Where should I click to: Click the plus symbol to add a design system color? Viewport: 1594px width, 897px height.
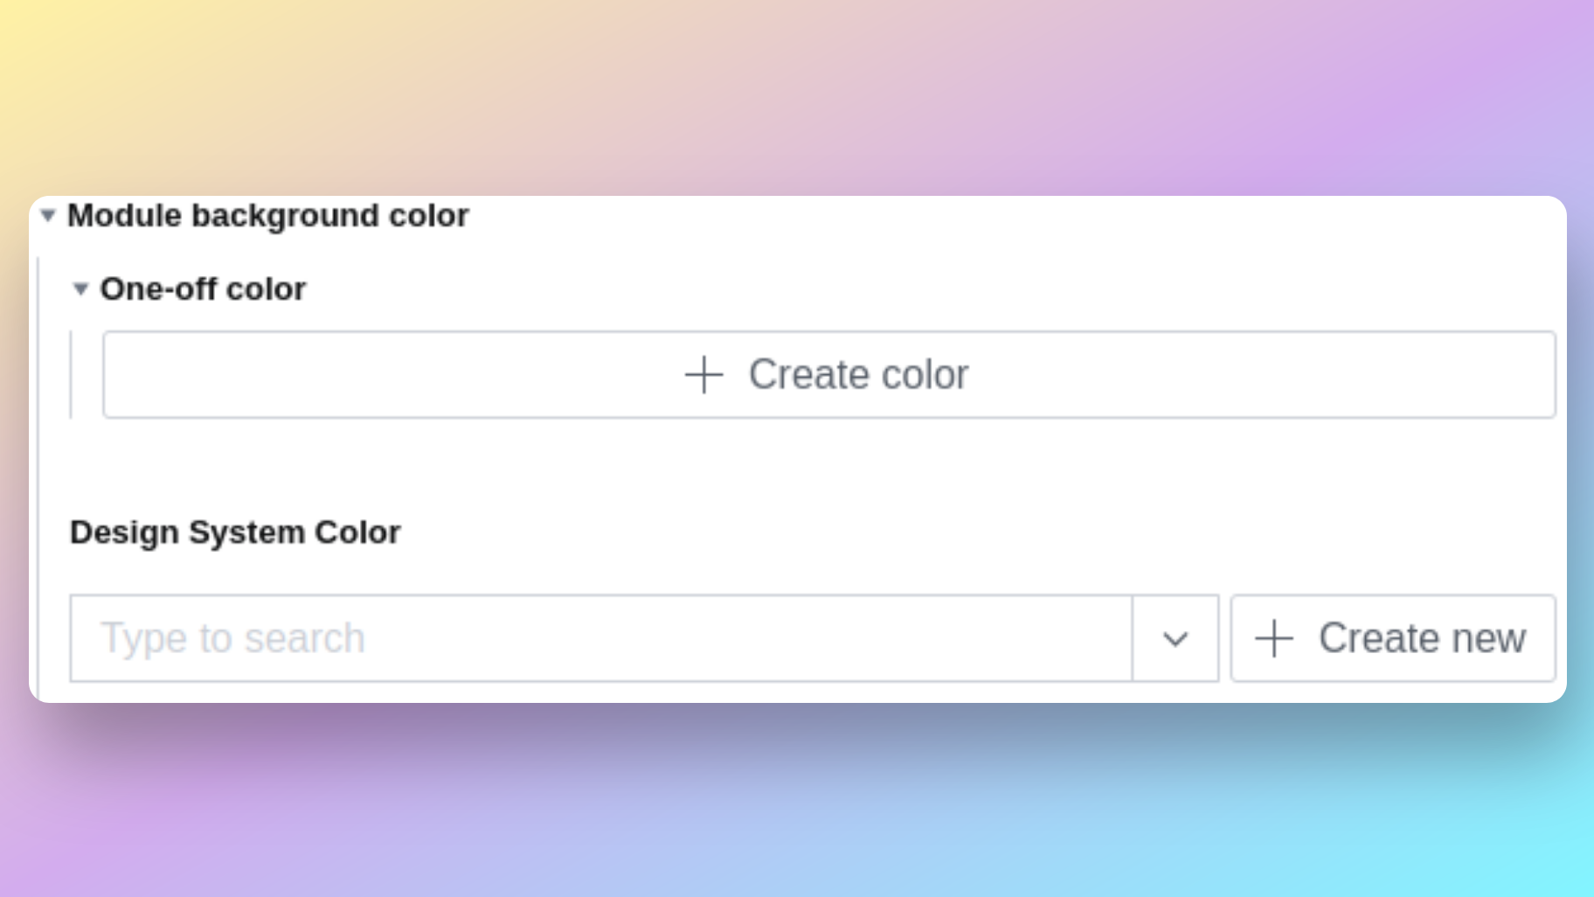coord(1272,638)
